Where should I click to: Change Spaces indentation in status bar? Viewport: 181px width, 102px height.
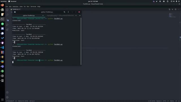click(159, 101)
